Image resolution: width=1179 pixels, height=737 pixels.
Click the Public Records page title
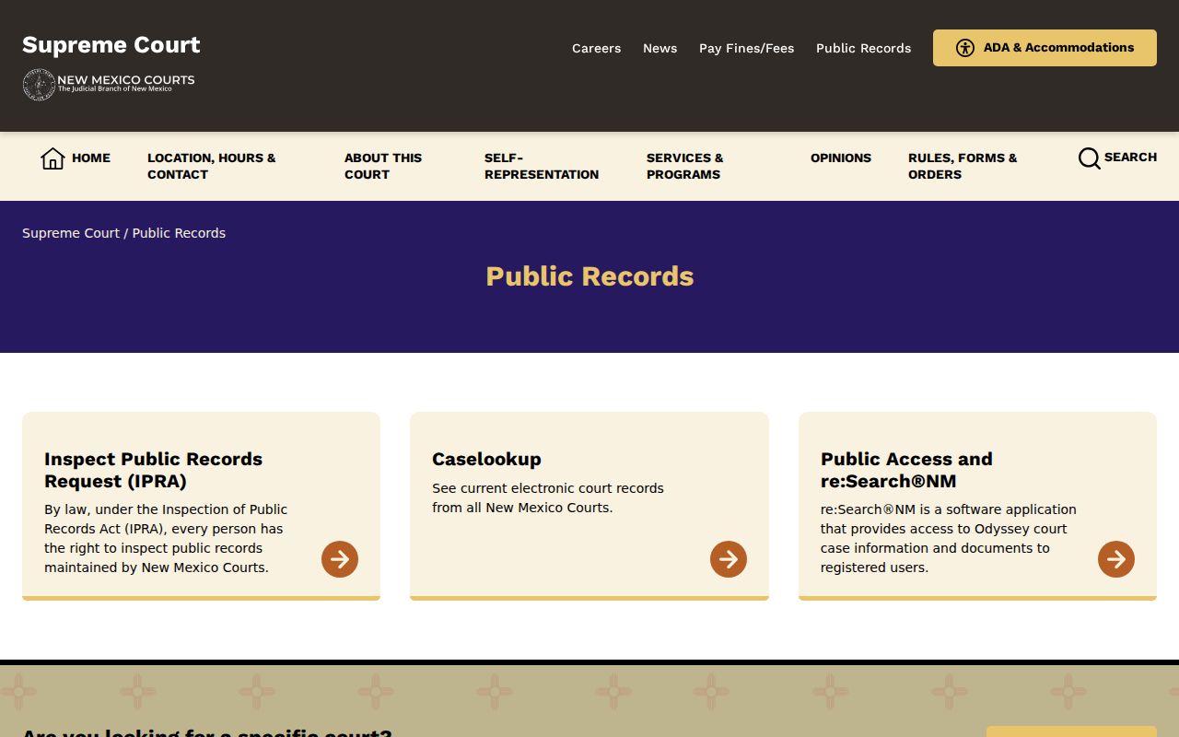pyautogui.click(x=589, y=276)
